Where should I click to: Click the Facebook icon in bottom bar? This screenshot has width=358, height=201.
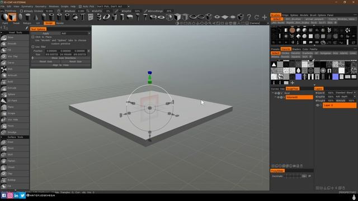4,195
